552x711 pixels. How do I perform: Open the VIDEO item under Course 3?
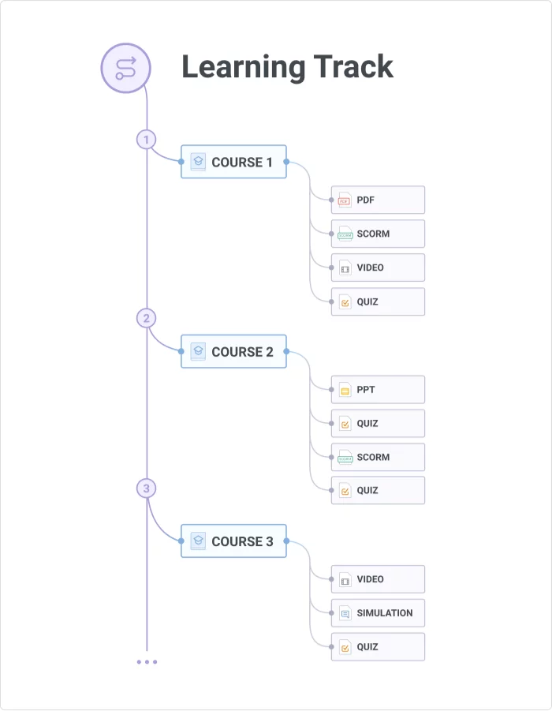[x=379, y=579]
